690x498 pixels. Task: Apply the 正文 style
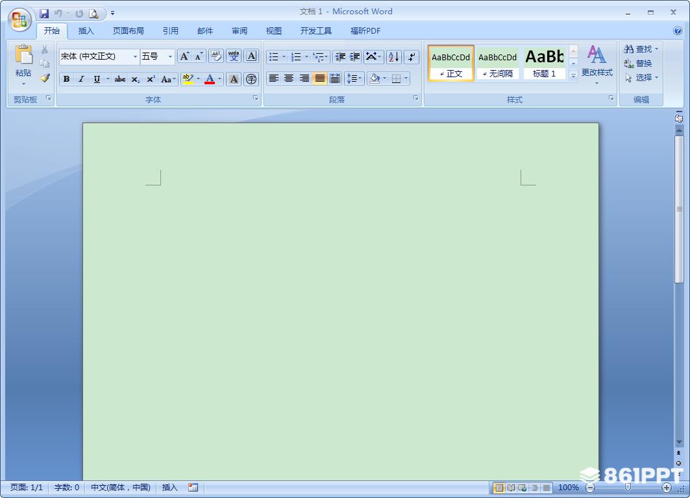451,63
